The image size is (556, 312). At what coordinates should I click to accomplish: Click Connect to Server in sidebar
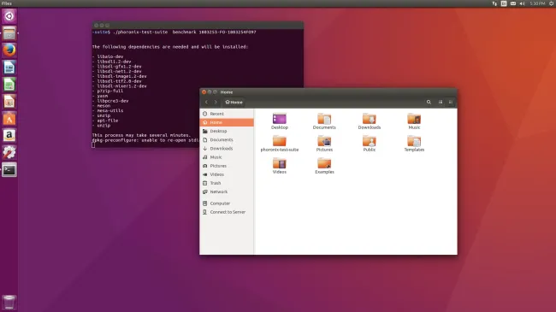[x=227, y=212]
